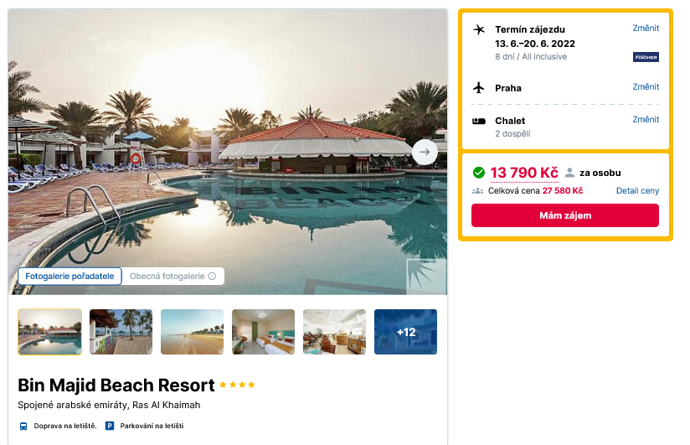This screenshot has height=445, width=690.
Task: Switch to the Obecná fotogalerie tab
Action: pos(167,277)
